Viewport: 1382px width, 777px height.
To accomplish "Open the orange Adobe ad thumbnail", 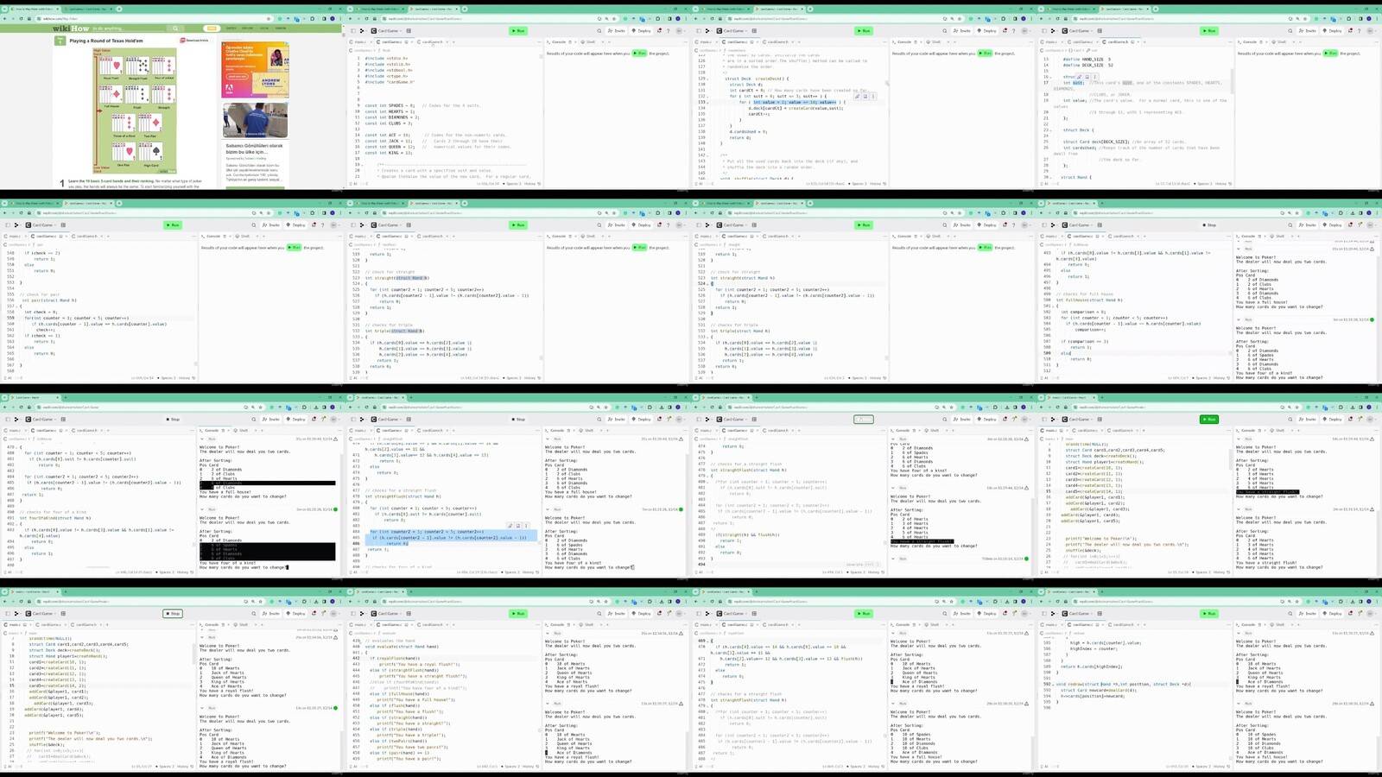I will [x=256, y=71].
